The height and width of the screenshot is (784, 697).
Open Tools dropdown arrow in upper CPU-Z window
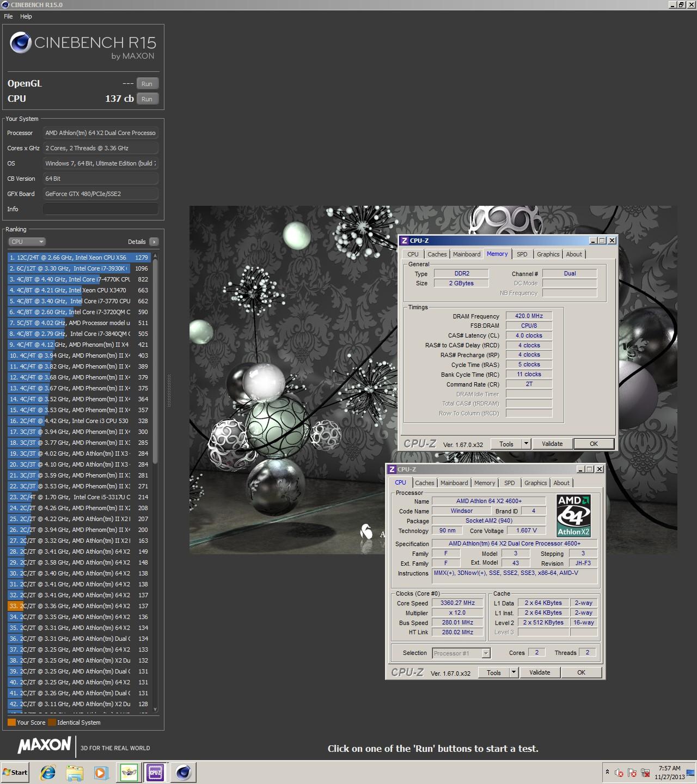(526, 444)
